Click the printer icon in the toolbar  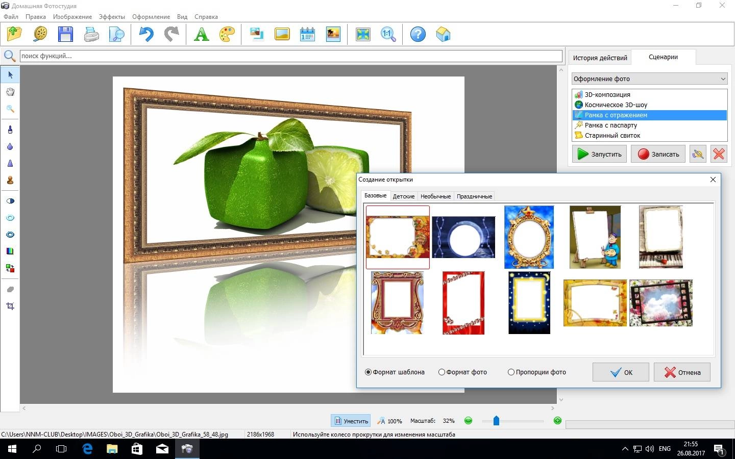point(91,34)
